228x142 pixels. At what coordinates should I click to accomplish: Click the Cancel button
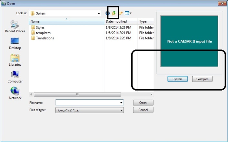click(x=143, y=110)
